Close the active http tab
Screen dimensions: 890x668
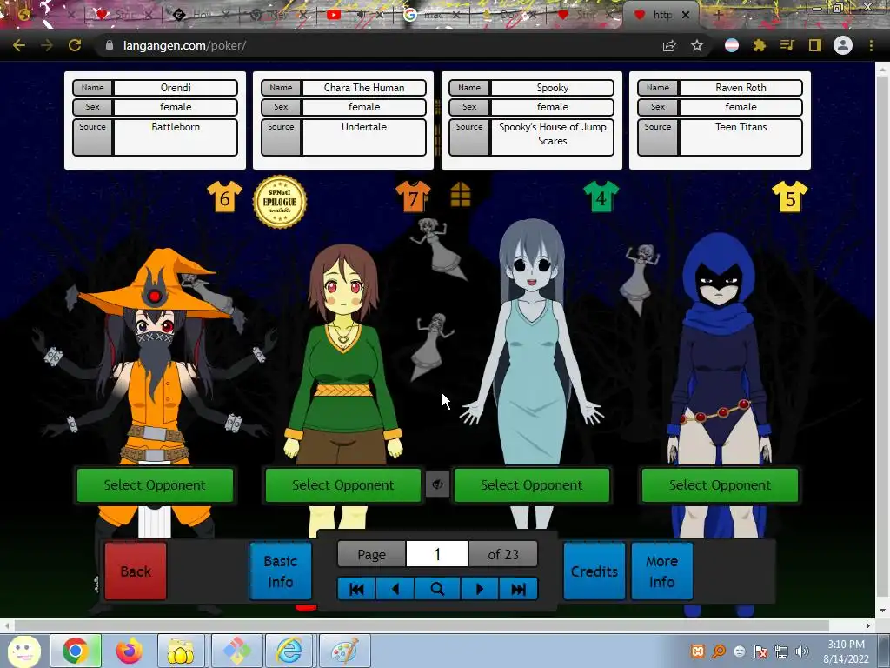click(686, 16)
